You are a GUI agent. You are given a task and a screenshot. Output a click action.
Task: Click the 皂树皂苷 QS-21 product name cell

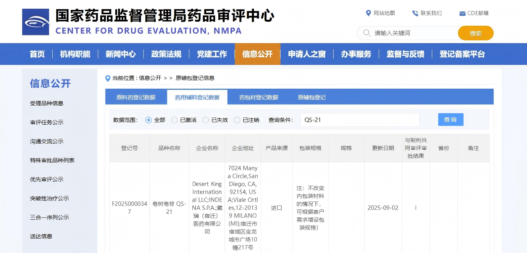click(x=169, y=208)
